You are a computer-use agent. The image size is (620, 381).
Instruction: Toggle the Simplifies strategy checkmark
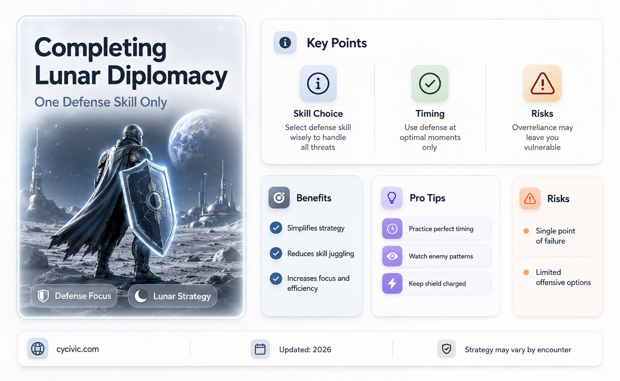point(276,228)
